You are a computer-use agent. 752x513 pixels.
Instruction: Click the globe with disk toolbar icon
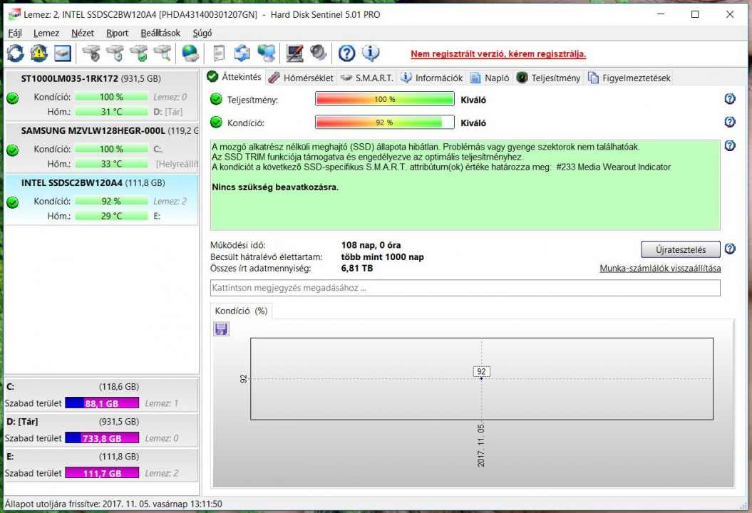click(x=190, y=53)
